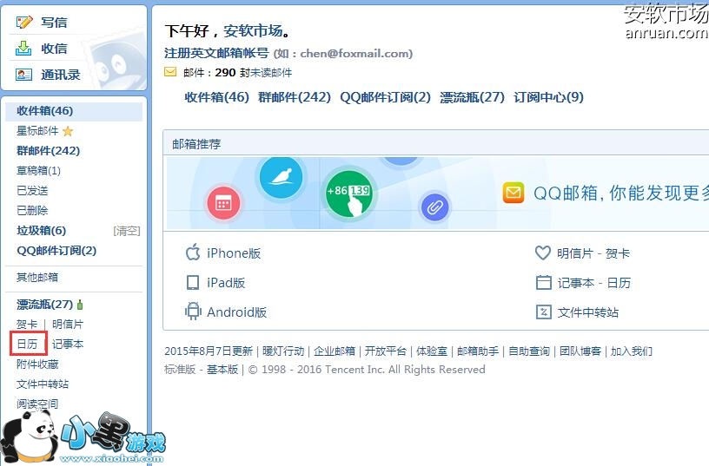The image size is (709, 466).
Task: Click the 明信片 - 贺卡 text link
Action: [593, 253]
